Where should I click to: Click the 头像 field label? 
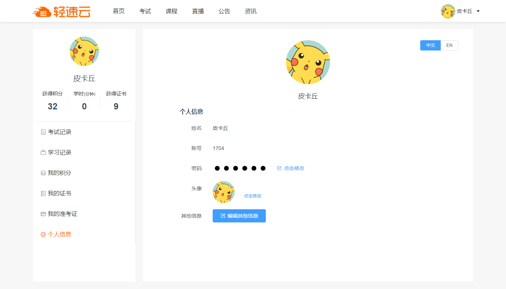point(197,188)
